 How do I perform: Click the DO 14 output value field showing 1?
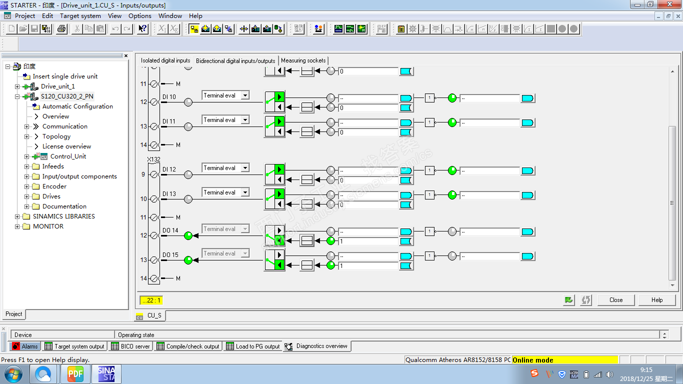tap(368, 241)
